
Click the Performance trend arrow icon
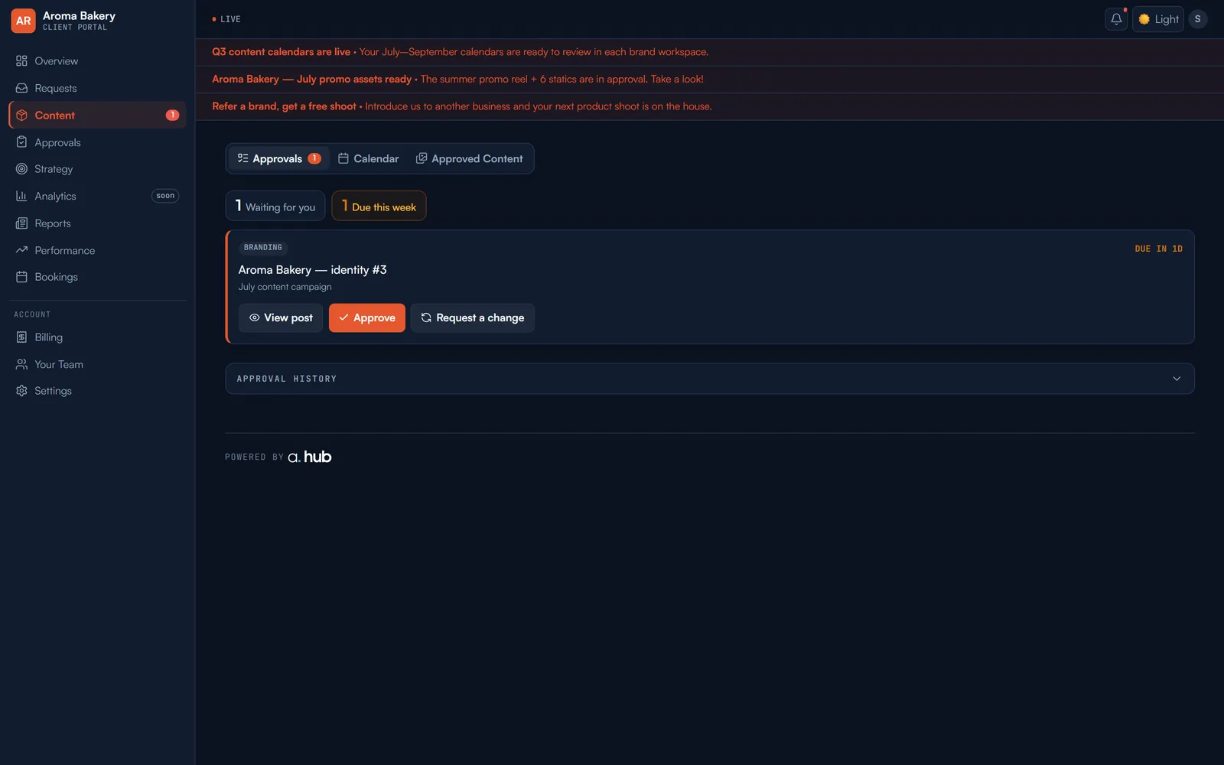21,250
